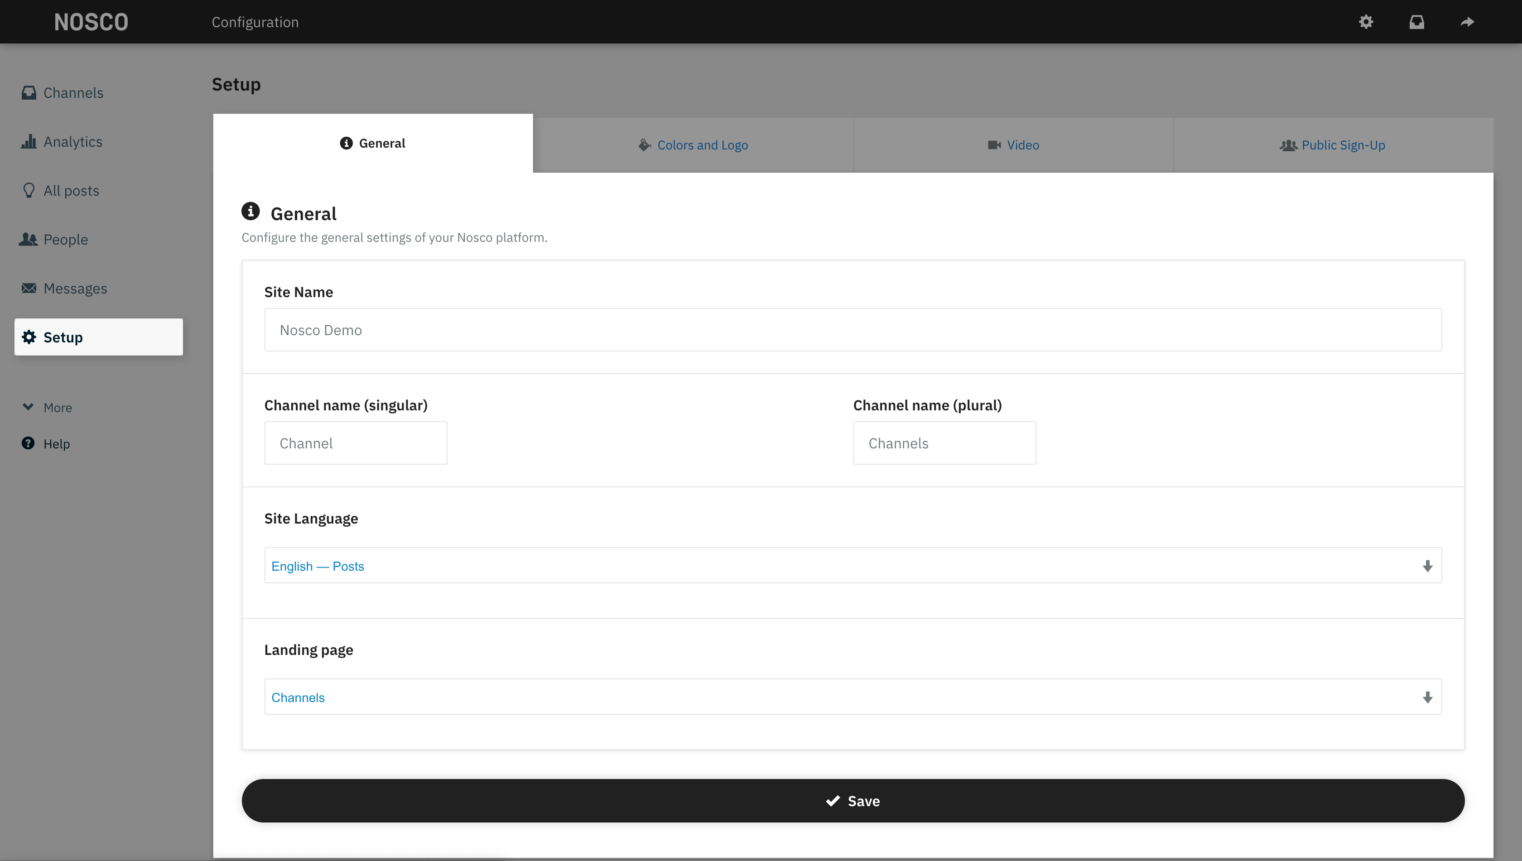The height and width of the screenshot is (861, 1522).
Task: Go to Channels in the sidebar
Action: (x=73, y=93)
